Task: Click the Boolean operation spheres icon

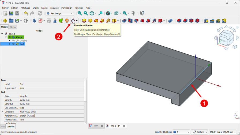Action: click(170, 21)
